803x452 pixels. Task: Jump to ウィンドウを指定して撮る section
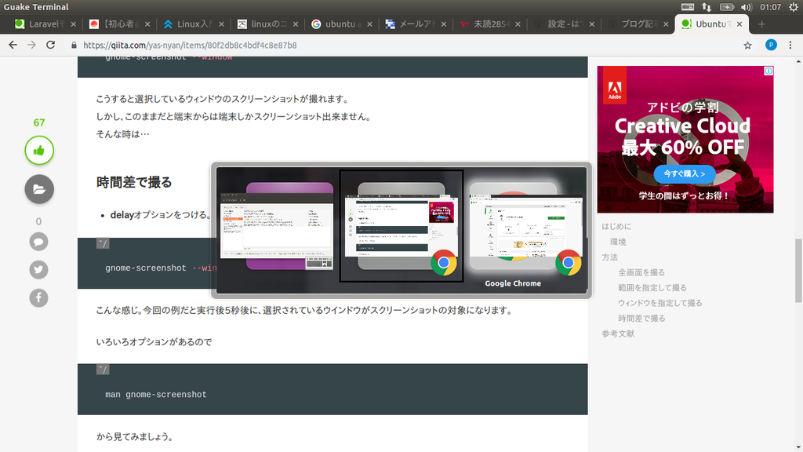point(659,303)
